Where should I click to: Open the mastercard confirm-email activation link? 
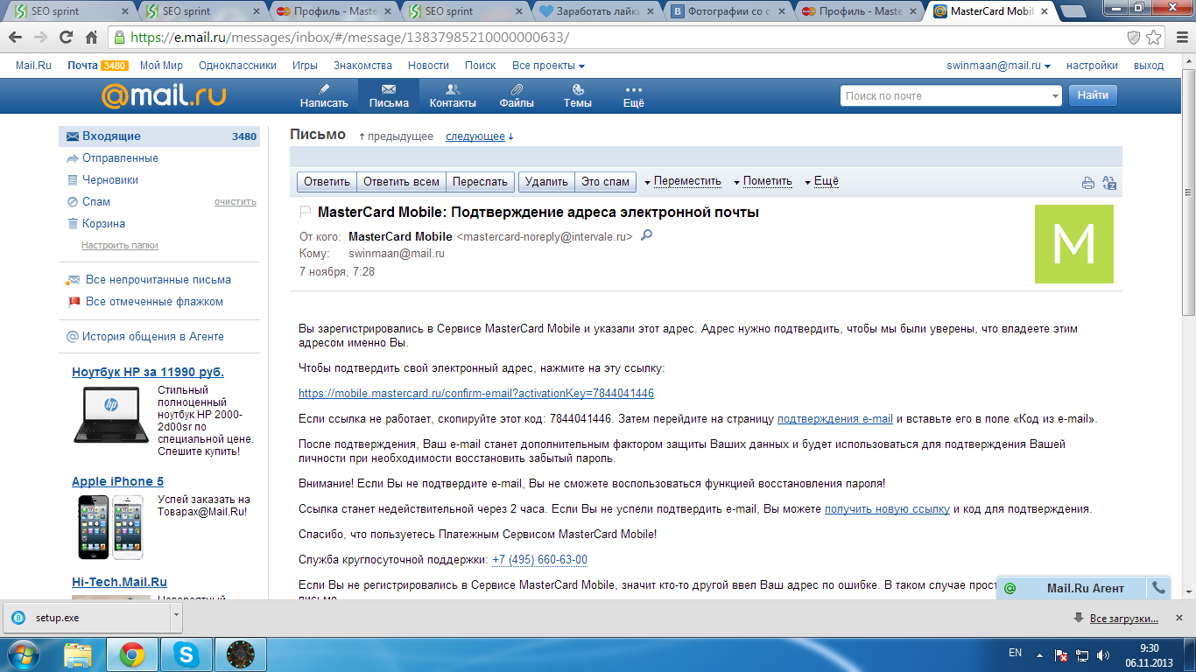[476, 394]
